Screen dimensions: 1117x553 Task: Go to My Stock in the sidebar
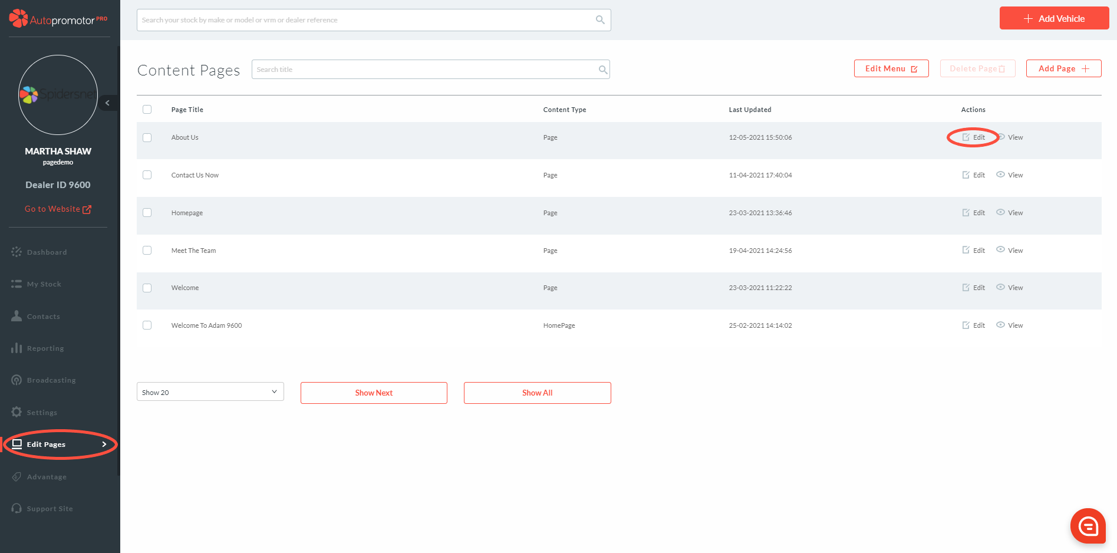coord(44,284)
